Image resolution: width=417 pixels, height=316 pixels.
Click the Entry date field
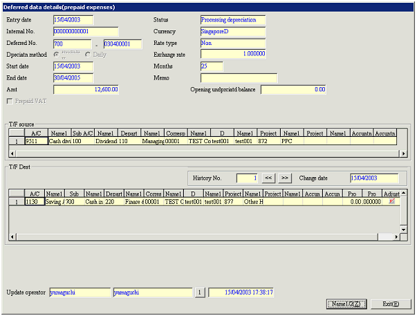pos(73,20)
